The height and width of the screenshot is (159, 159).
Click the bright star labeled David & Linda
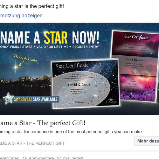click(x=16, y=67)
